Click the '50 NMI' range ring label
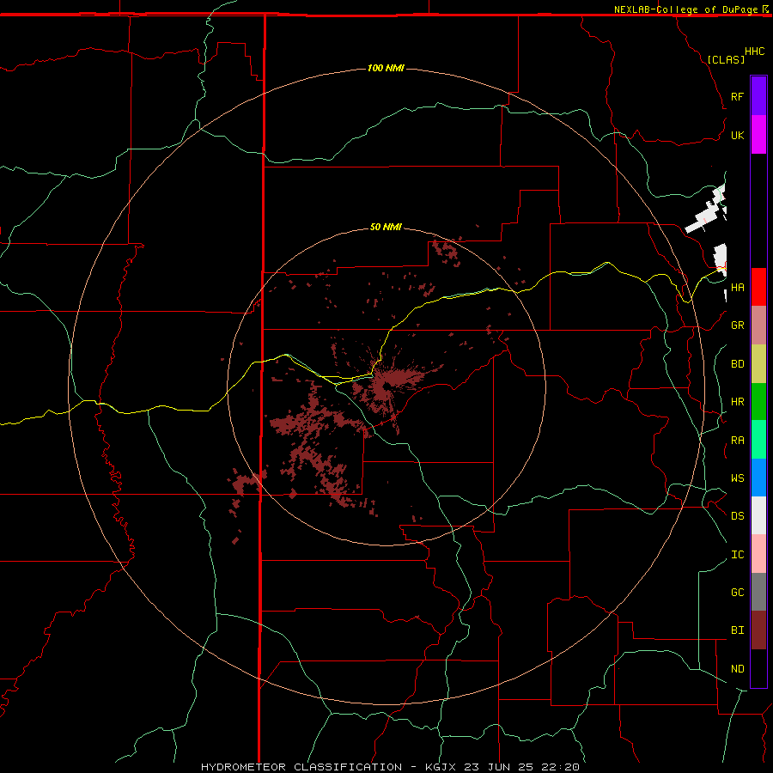Screen dimensions: 773x773 tap(386, 227)
